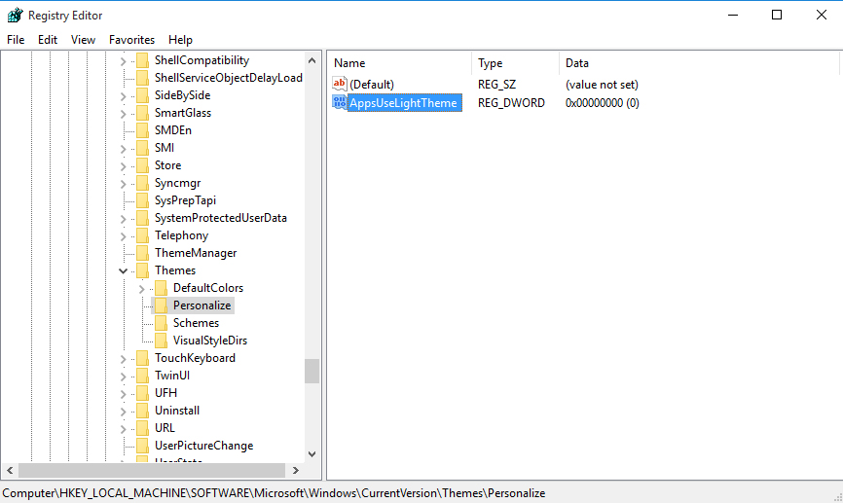Click the tree scroll up arrow
Screen dimensions: 843x503
tap(312, 60)
